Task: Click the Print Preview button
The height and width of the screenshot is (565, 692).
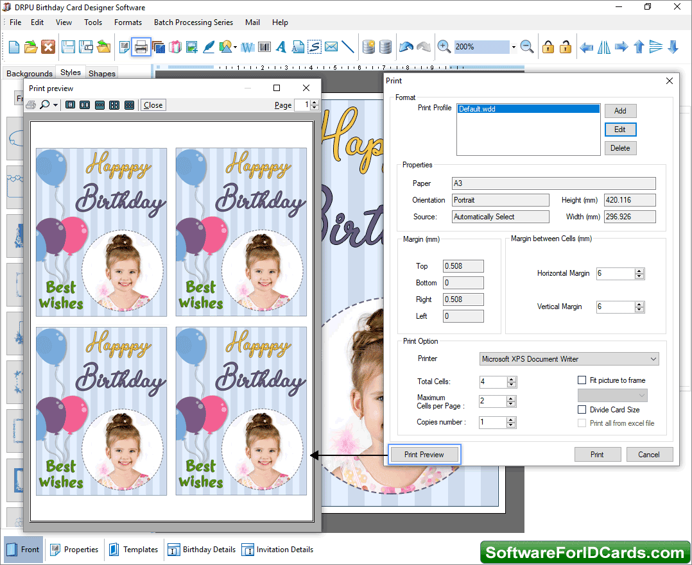Action: (424, 455)
